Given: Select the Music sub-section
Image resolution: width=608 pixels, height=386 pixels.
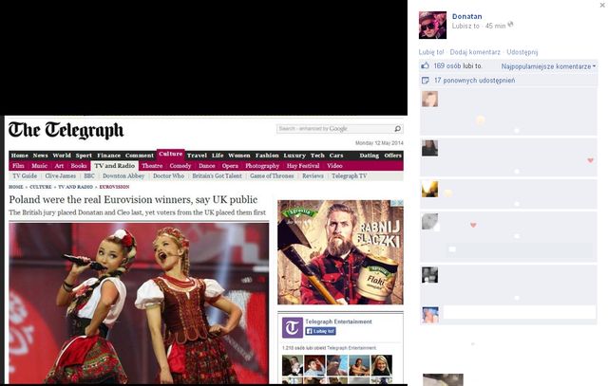Looking at the screenshot, I should pos(40,166).
